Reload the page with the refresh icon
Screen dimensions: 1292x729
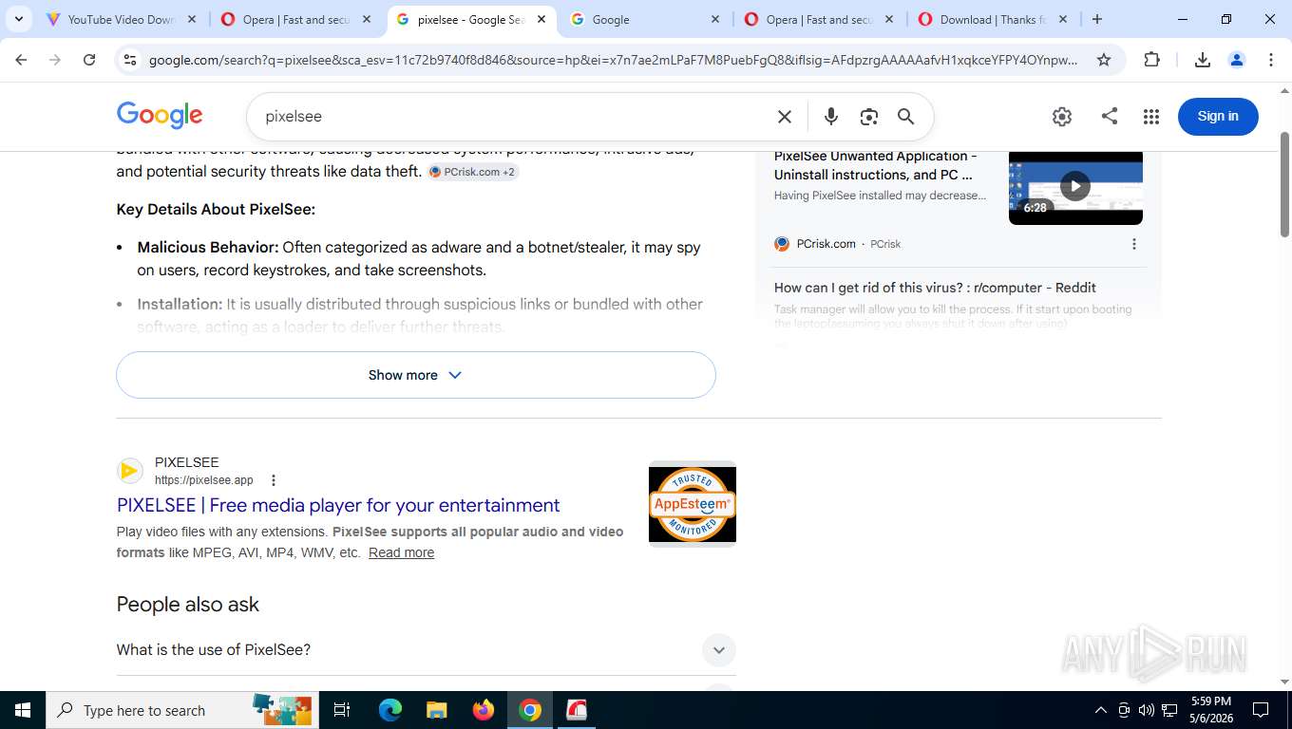point(89,60)
